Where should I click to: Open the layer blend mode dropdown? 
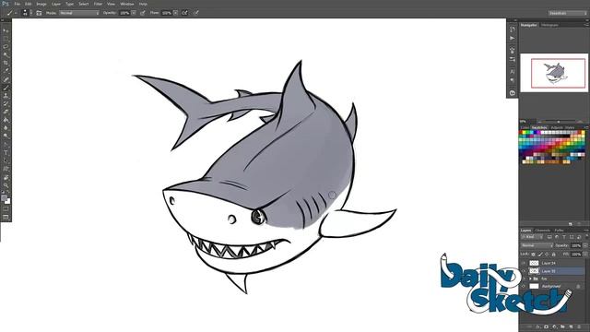tap(537, 246)
